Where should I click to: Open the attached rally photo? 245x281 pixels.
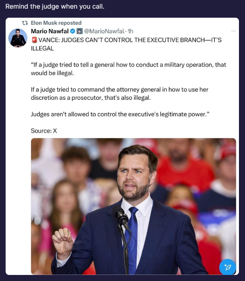(x=134, y=206)
